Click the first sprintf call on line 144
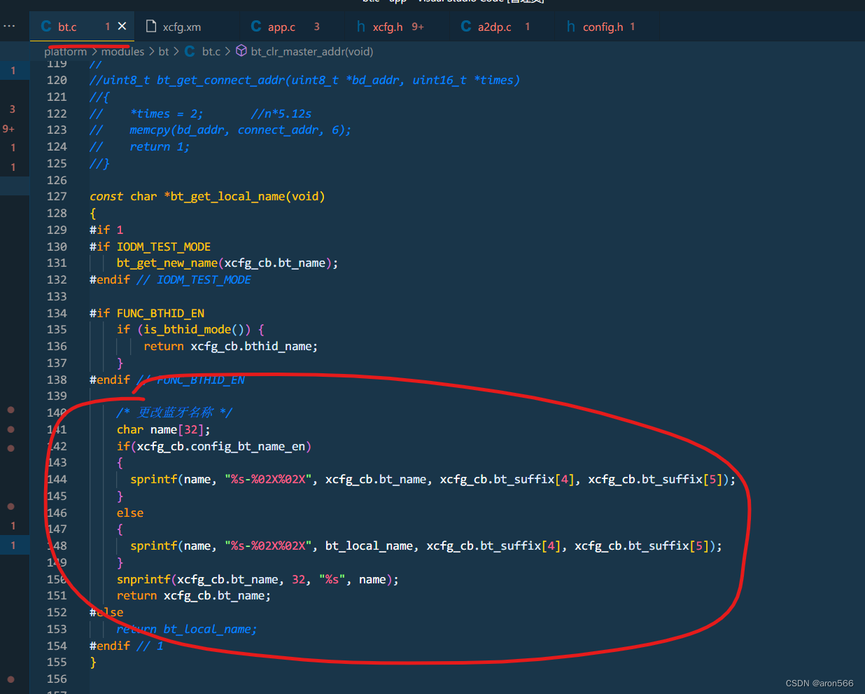 pyautogui.click(x=154, y=480)
